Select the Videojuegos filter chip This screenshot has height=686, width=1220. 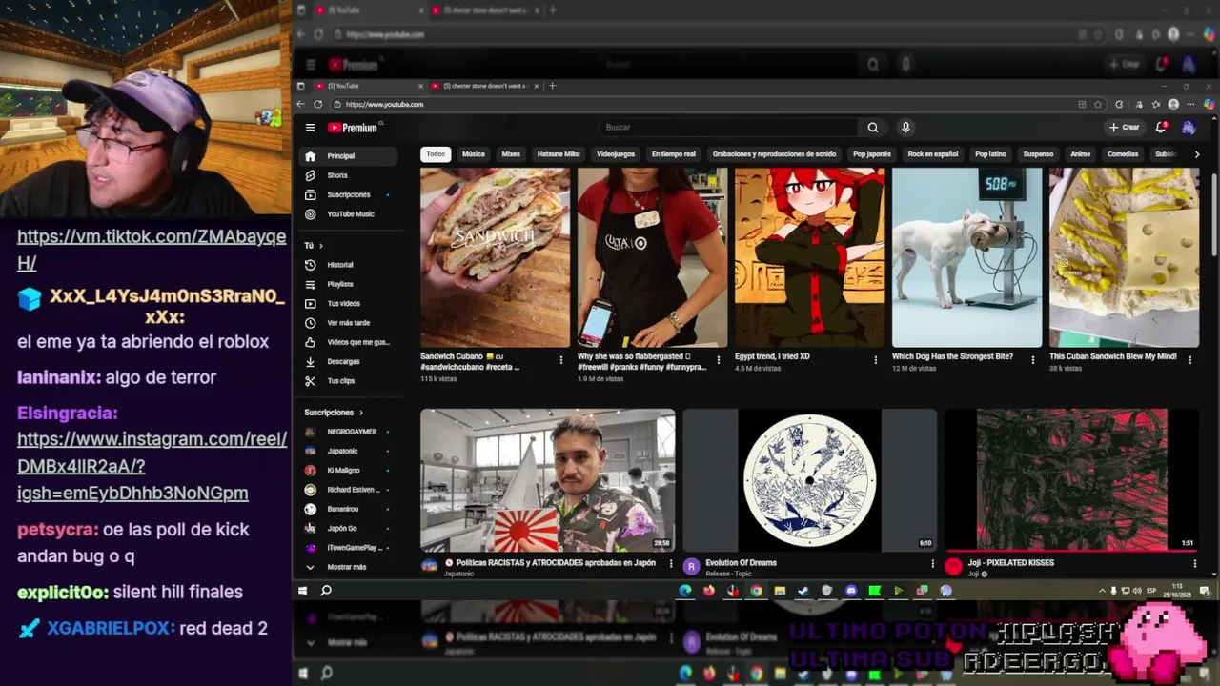(616, 154)
